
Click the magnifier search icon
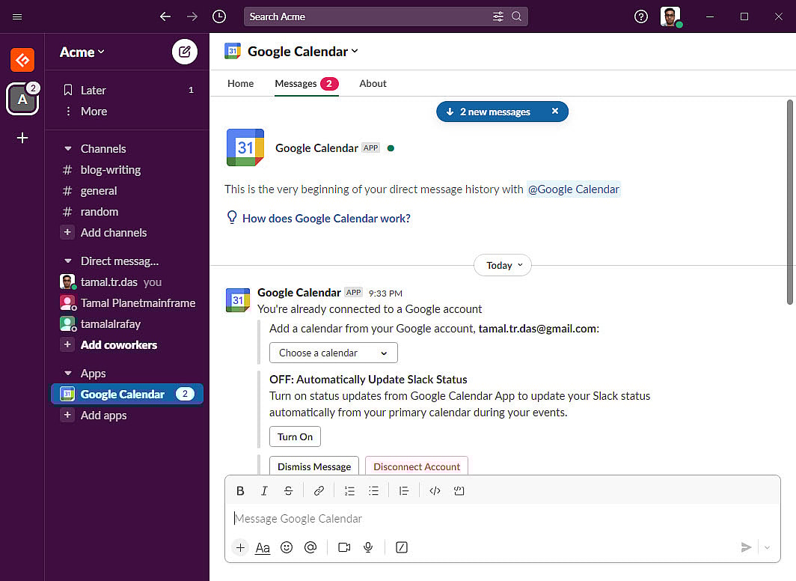pos(516,16)
